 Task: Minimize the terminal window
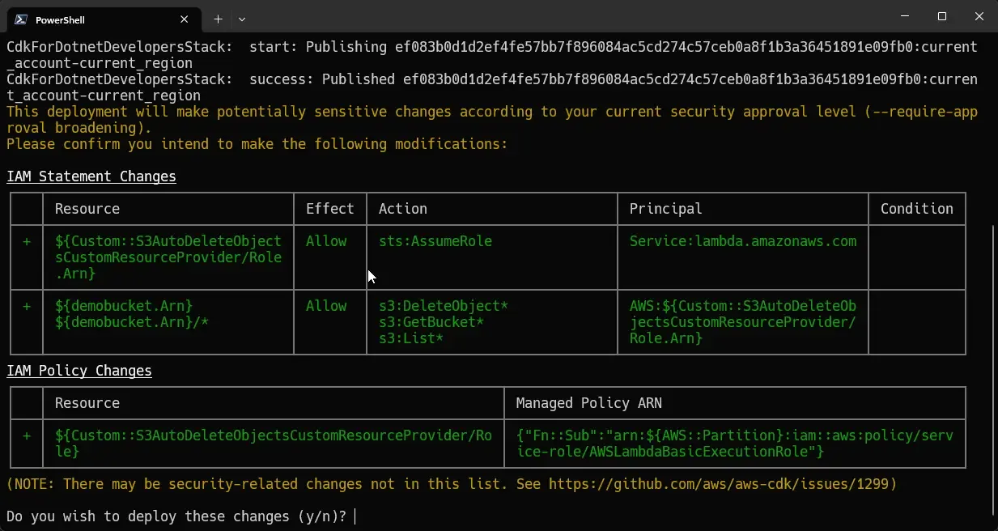click(904, 16)
